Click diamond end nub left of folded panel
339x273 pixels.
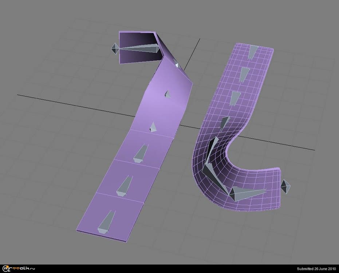tap(115, 48)
